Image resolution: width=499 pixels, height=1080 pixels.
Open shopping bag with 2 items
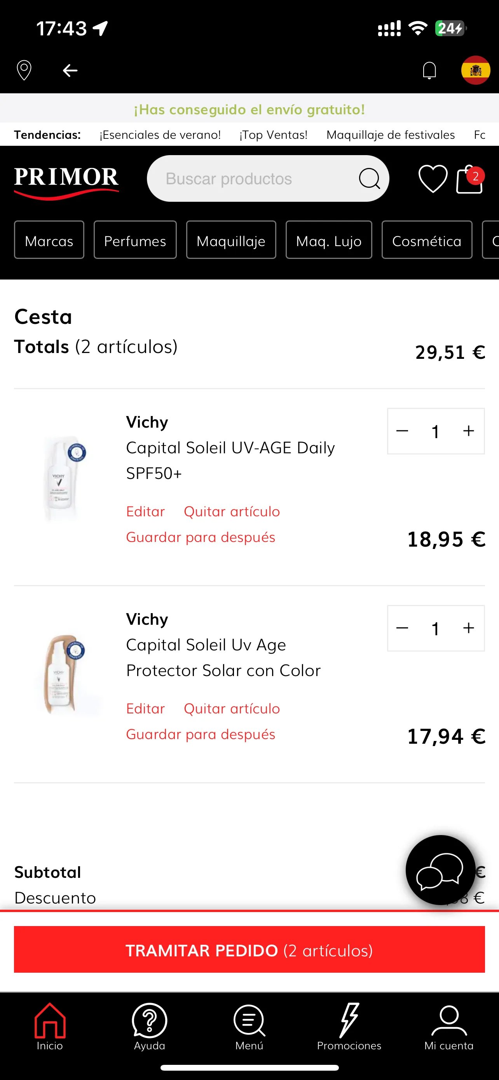pyautogui.click(x=470, y=179)
